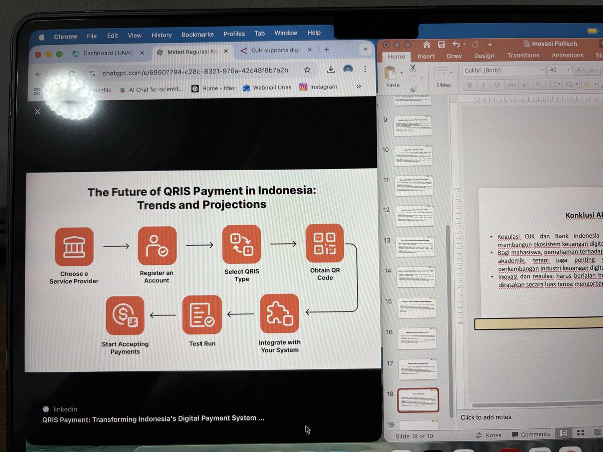The image size is (603, 452).
Task: Show more bookmarks with the double chevron
Action: tap(359, 86)
